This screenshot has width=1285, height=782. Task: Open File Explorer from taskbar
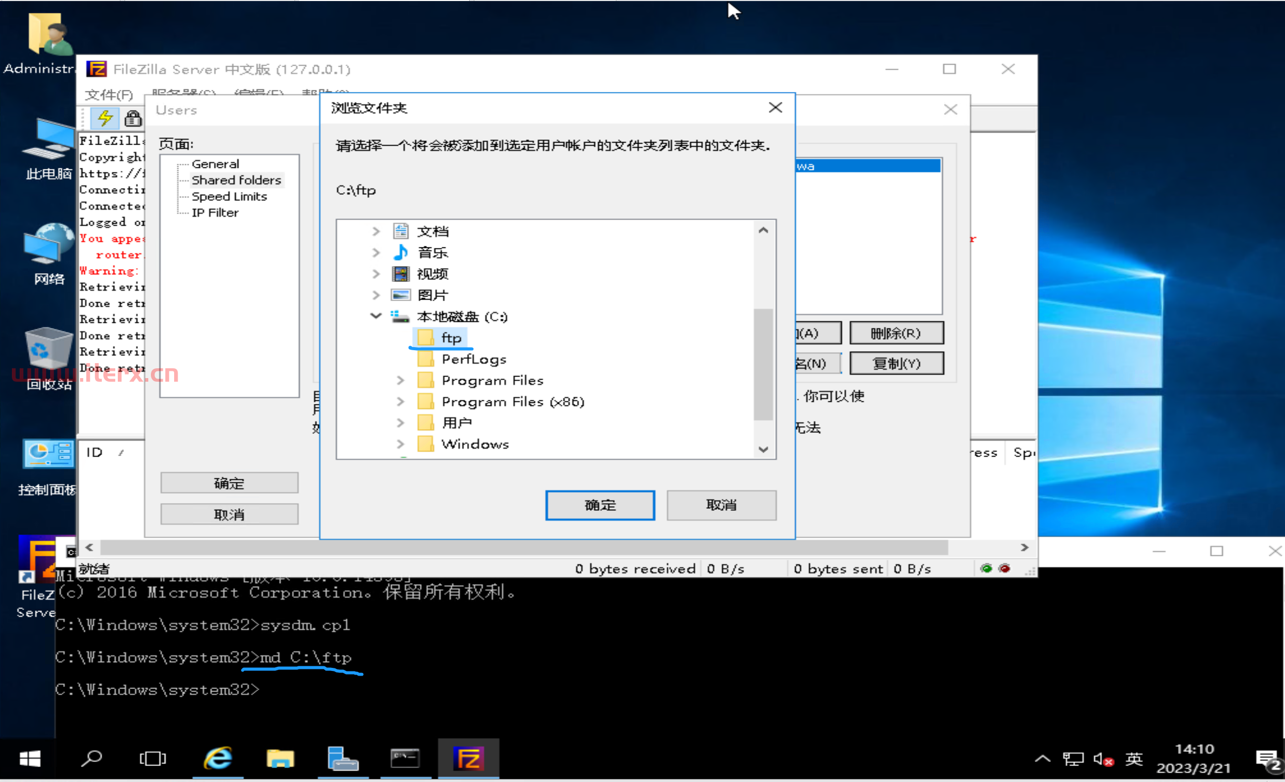pyautogui.click(x=280, y=759)
